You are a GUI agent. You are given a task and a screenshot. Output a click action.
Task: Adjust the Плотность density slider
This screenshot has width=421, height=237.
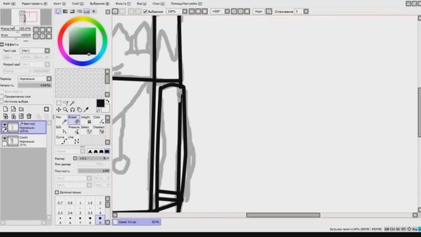point(94,171)
